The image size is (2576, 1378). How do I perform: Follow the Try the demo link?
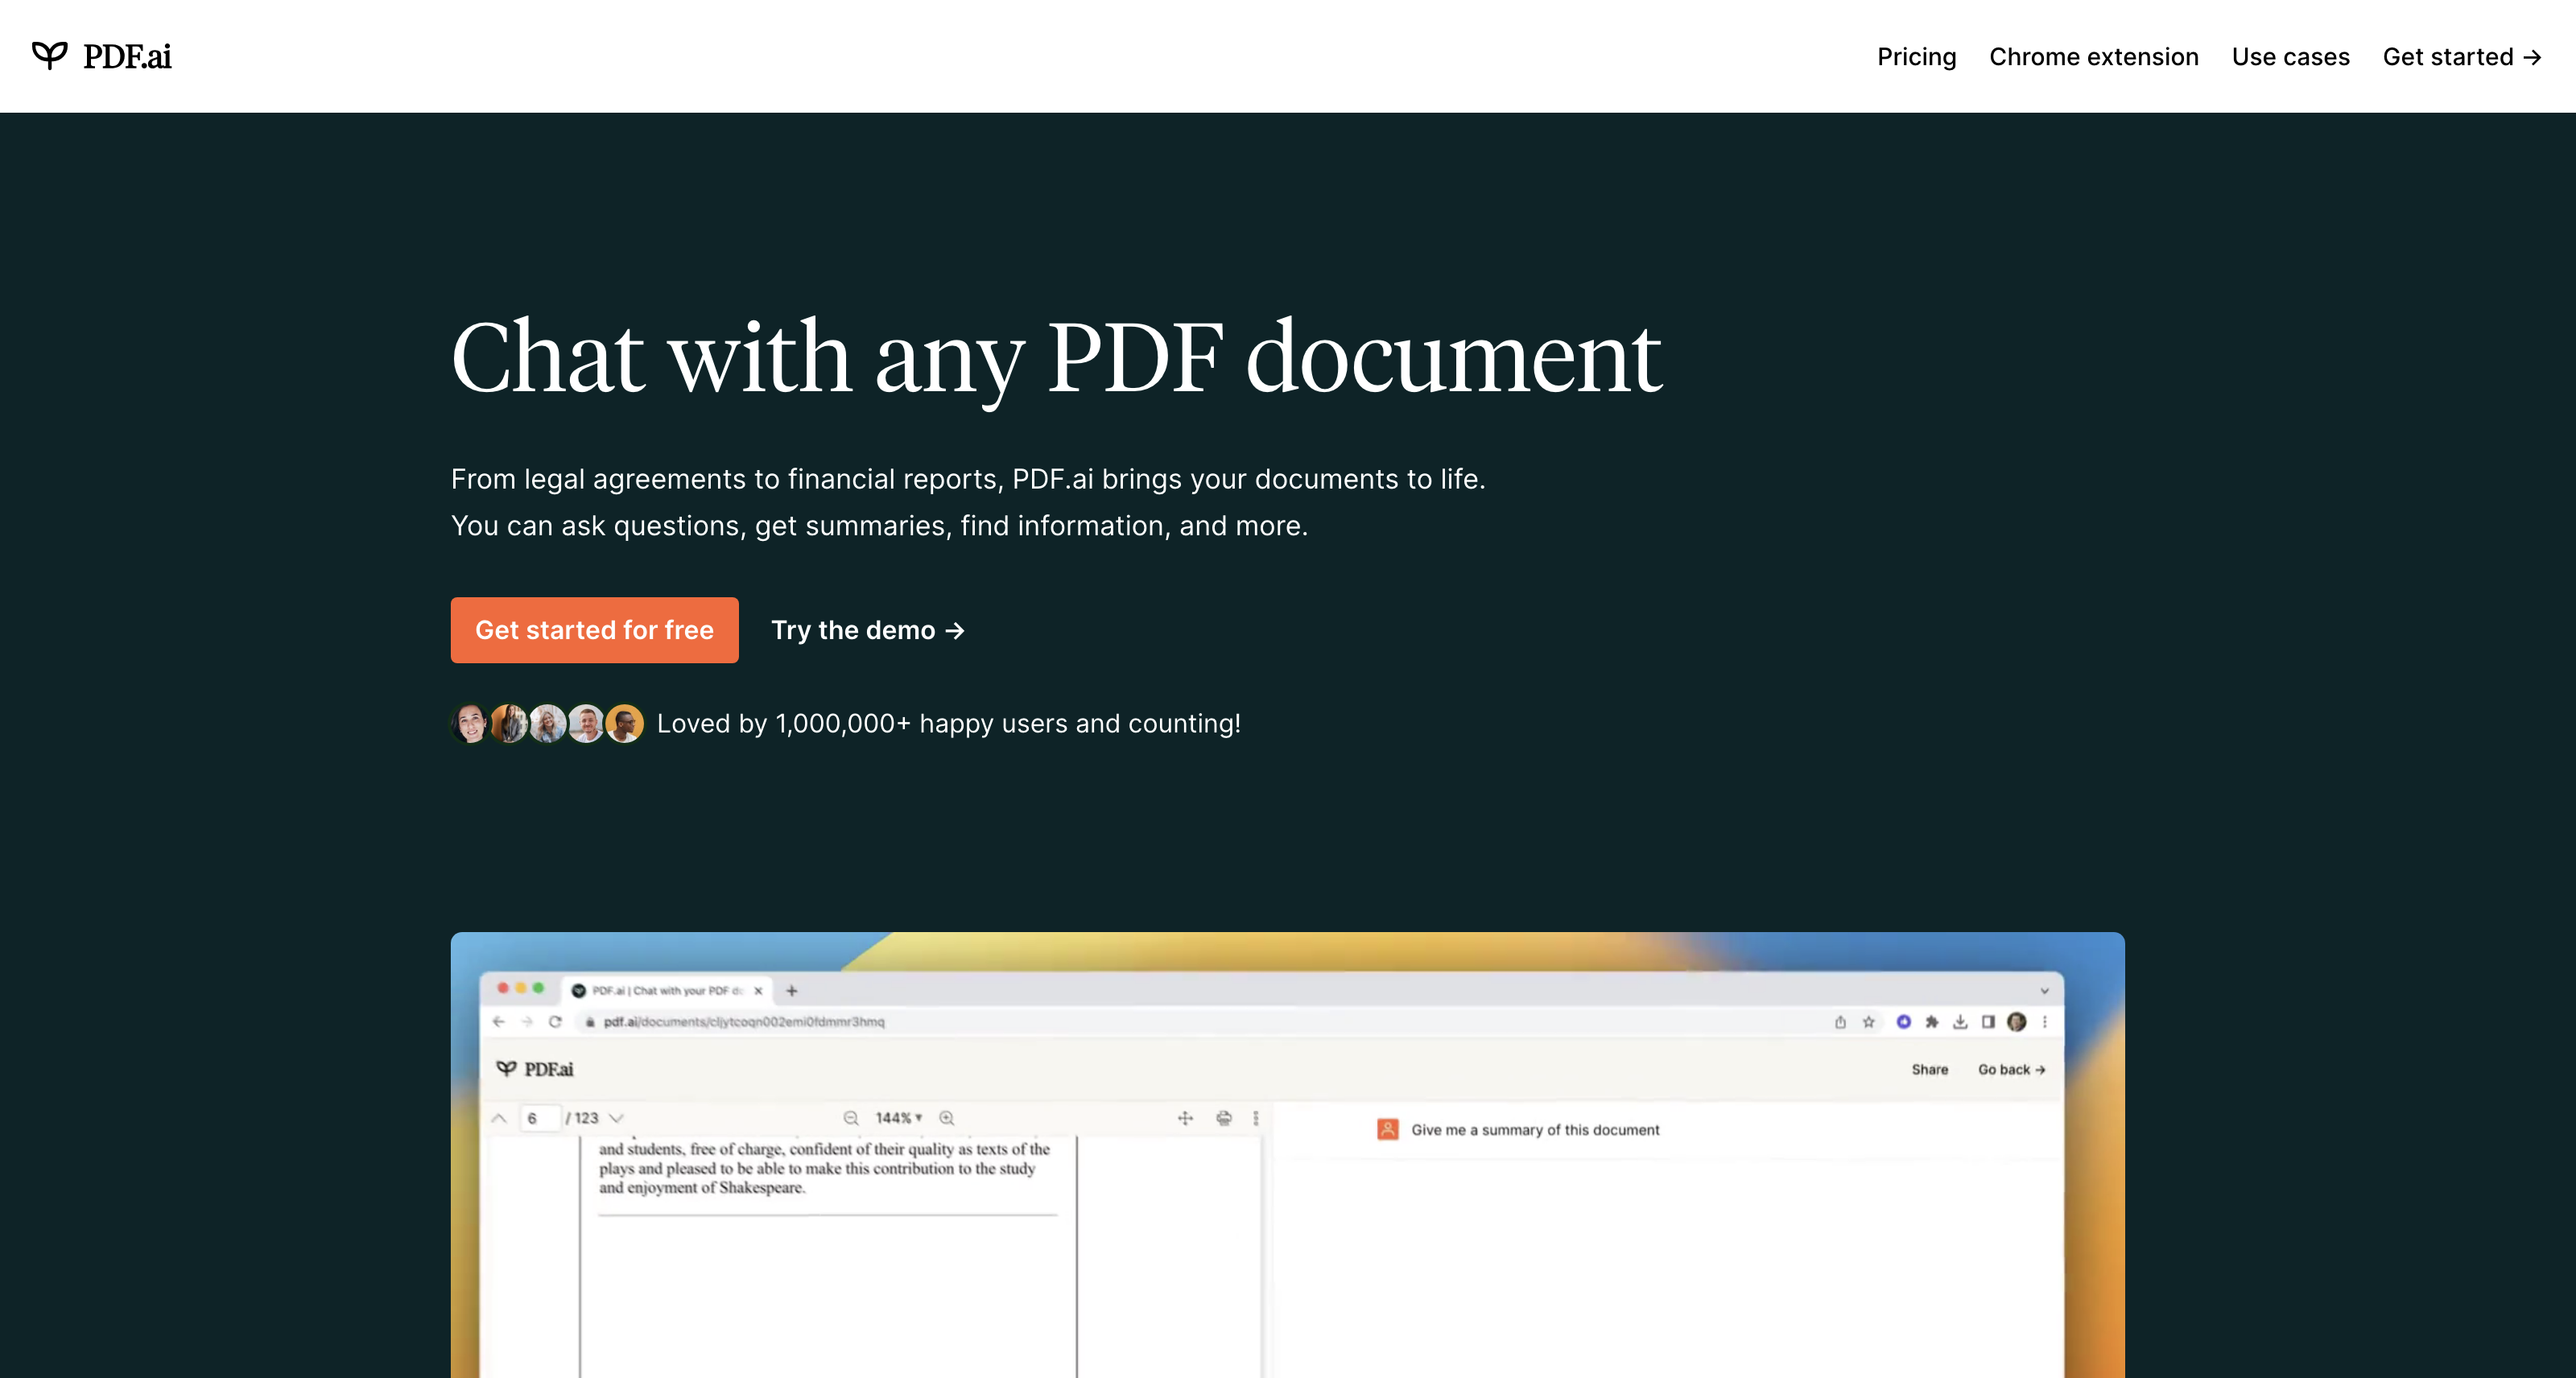point(868,630)
